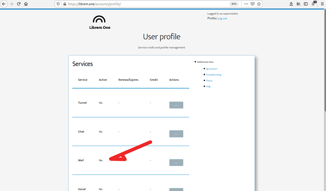Click the User profile heading

click(x=162, y=37)
